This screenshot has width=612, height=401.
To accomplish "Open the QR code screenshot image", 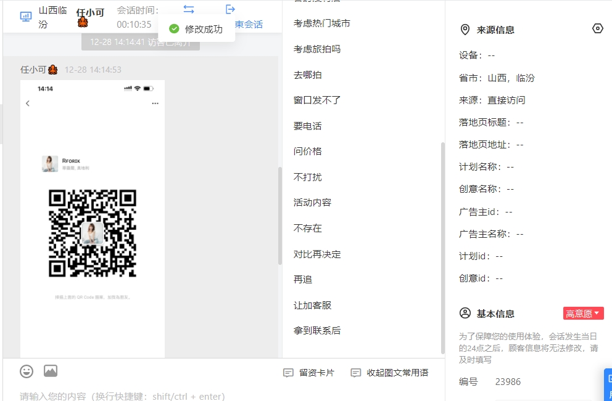I will pyautogui.click(x=93, y=218).
